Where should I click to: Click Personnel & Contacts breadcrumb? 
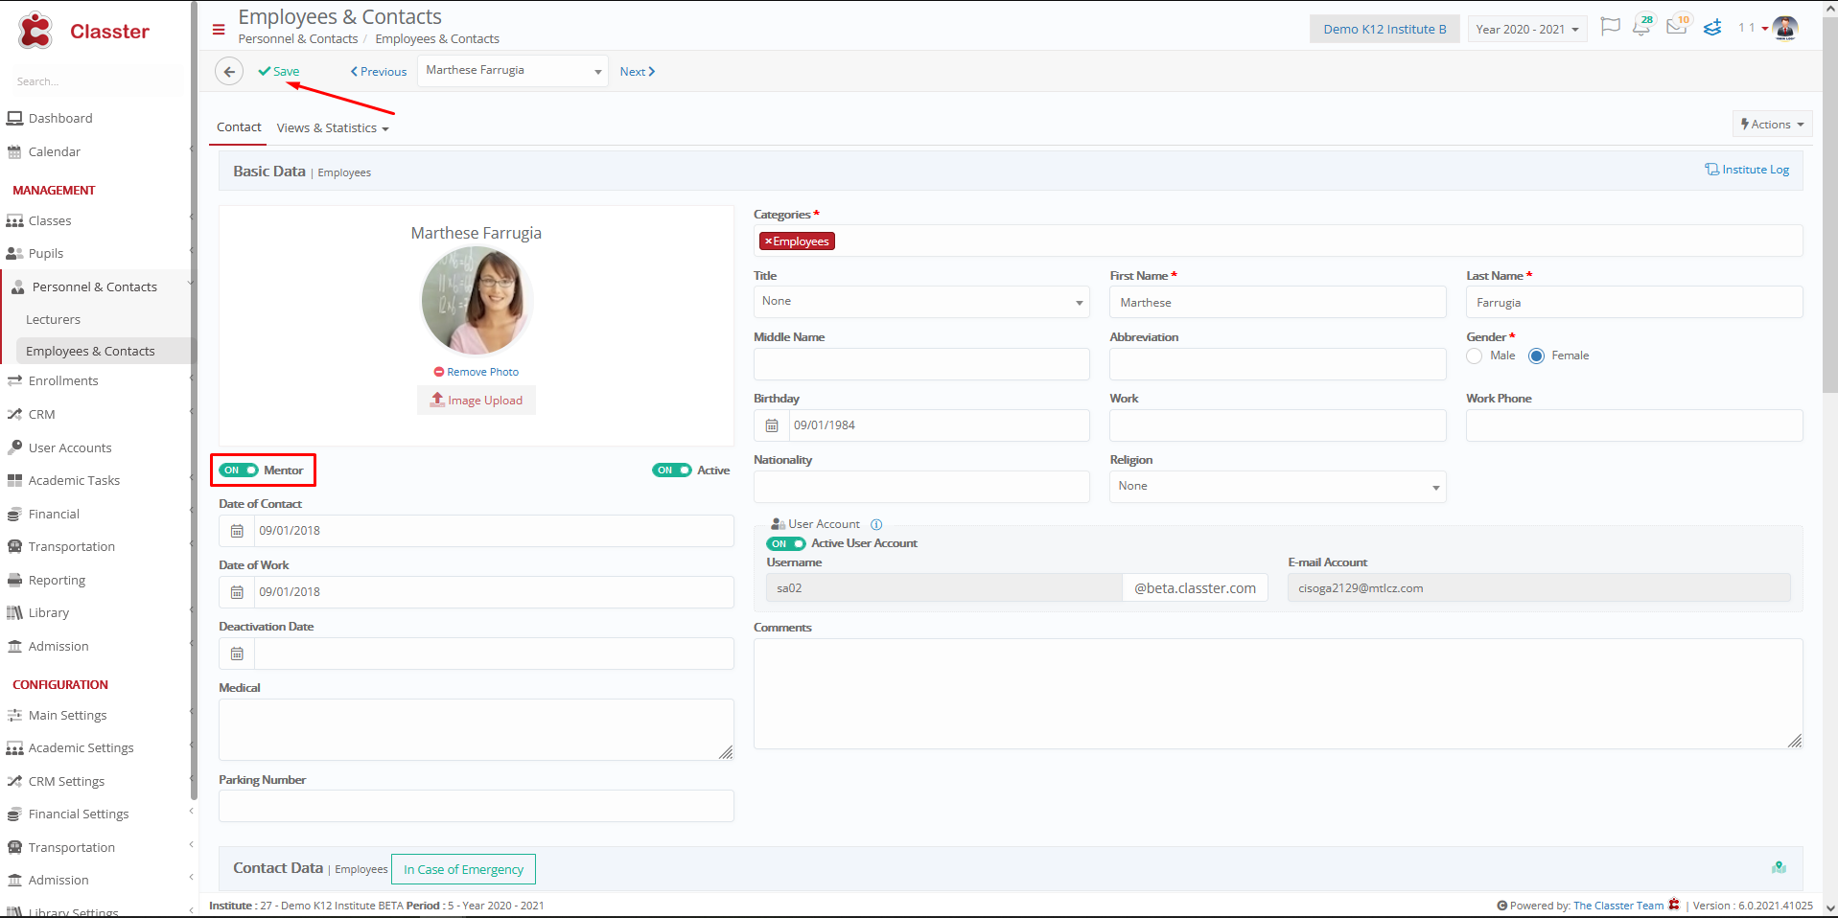pos(298,39)
